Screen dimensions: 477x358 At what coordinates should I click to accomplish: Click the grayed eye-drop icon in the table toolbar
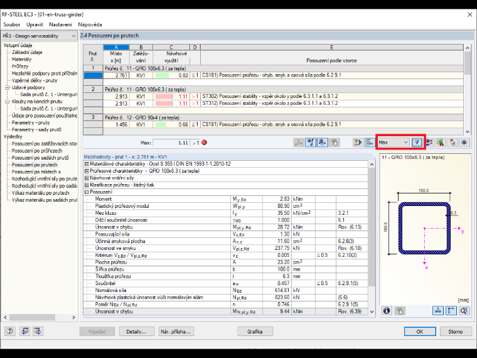click(334, 142)
